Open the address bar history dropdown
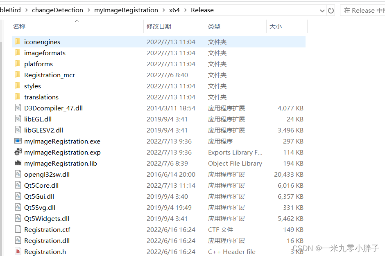 322,11
